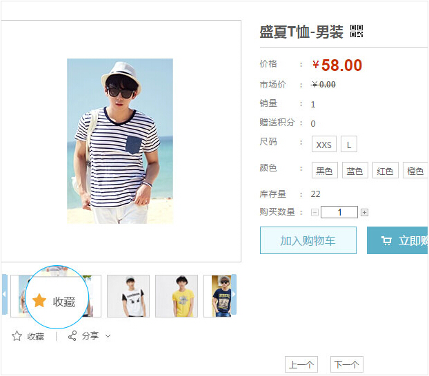Choose the 黑色 color option
The width and height of the screenshot is (429, 376).
coord(324,171)
